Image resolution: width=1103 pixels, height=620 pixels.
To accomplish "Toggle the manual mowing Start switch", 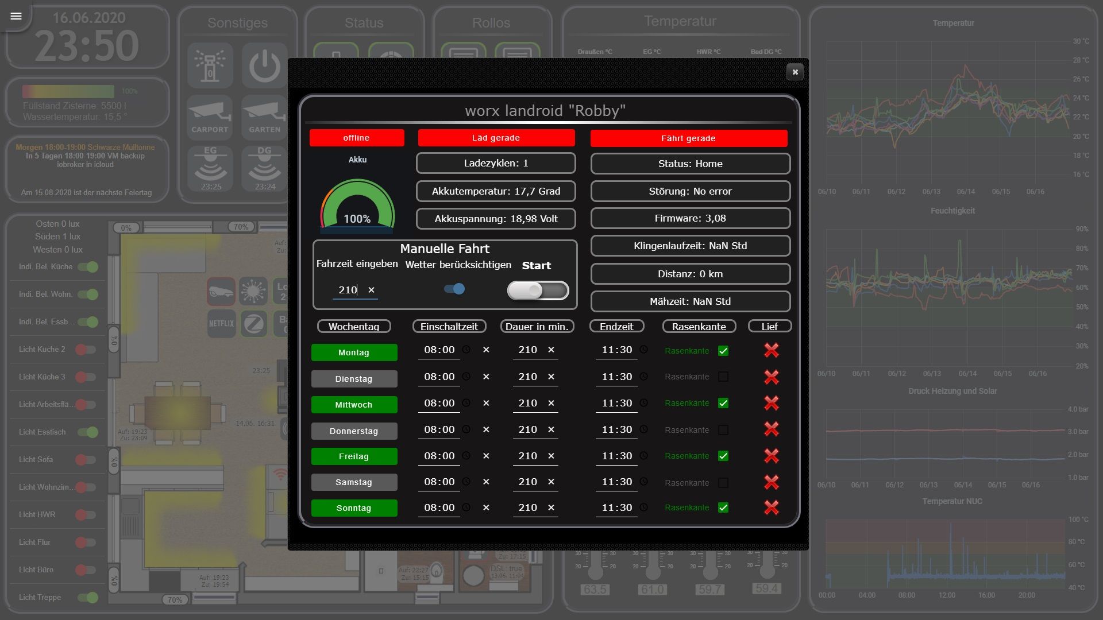I will click(538, 290).
